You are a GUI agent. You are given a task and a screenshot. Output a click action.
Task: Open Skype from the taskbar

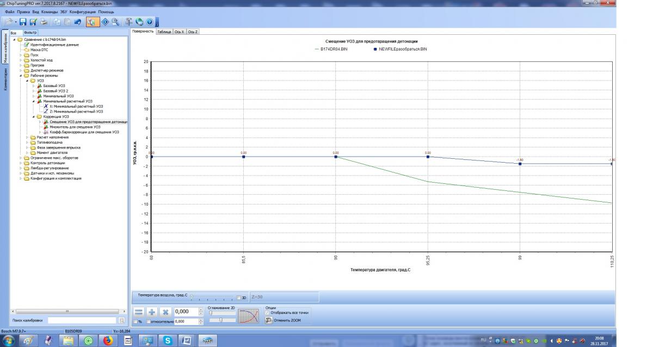[x=168, y=340]
